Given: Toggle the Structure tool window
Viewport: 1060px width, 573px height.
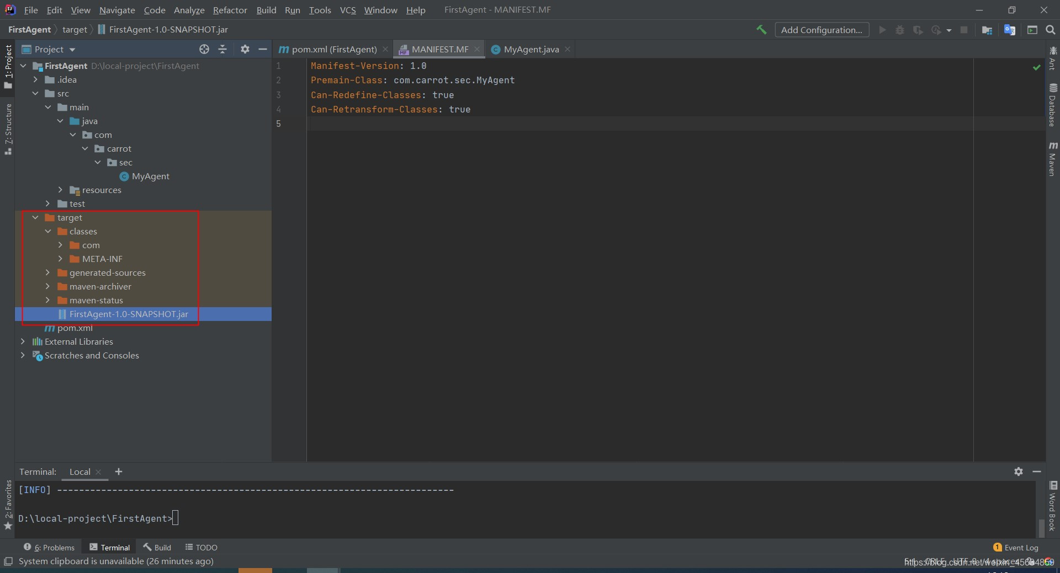Looking at the screenshot, I should 8,129.
